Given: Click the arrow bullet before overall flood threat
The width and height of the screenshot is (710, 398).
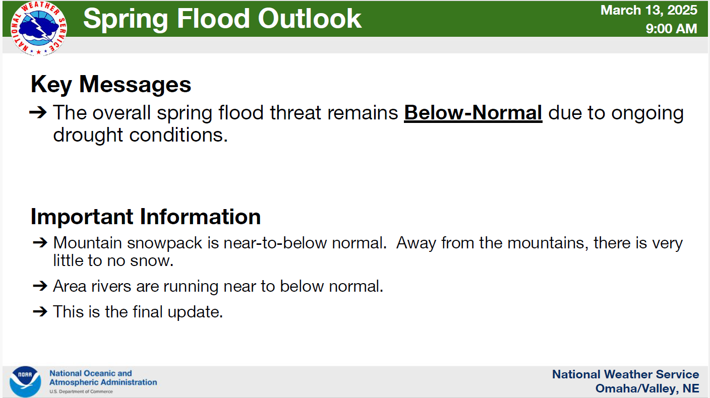Looking at the screenshot, I should [38, 112].
